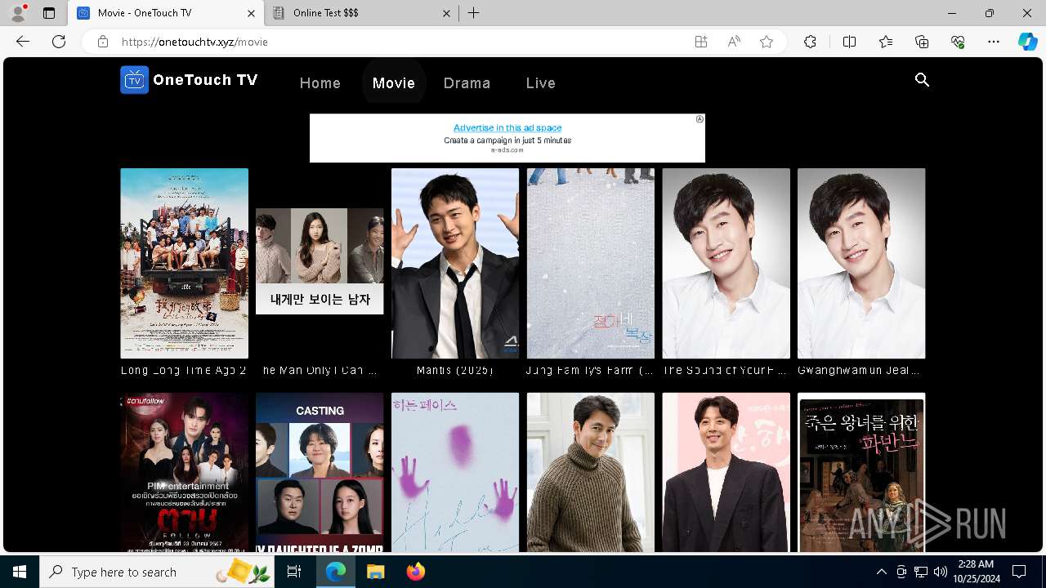1046x588 pixels.
Task: Add this page to favorites
Action: coord(767,42)
